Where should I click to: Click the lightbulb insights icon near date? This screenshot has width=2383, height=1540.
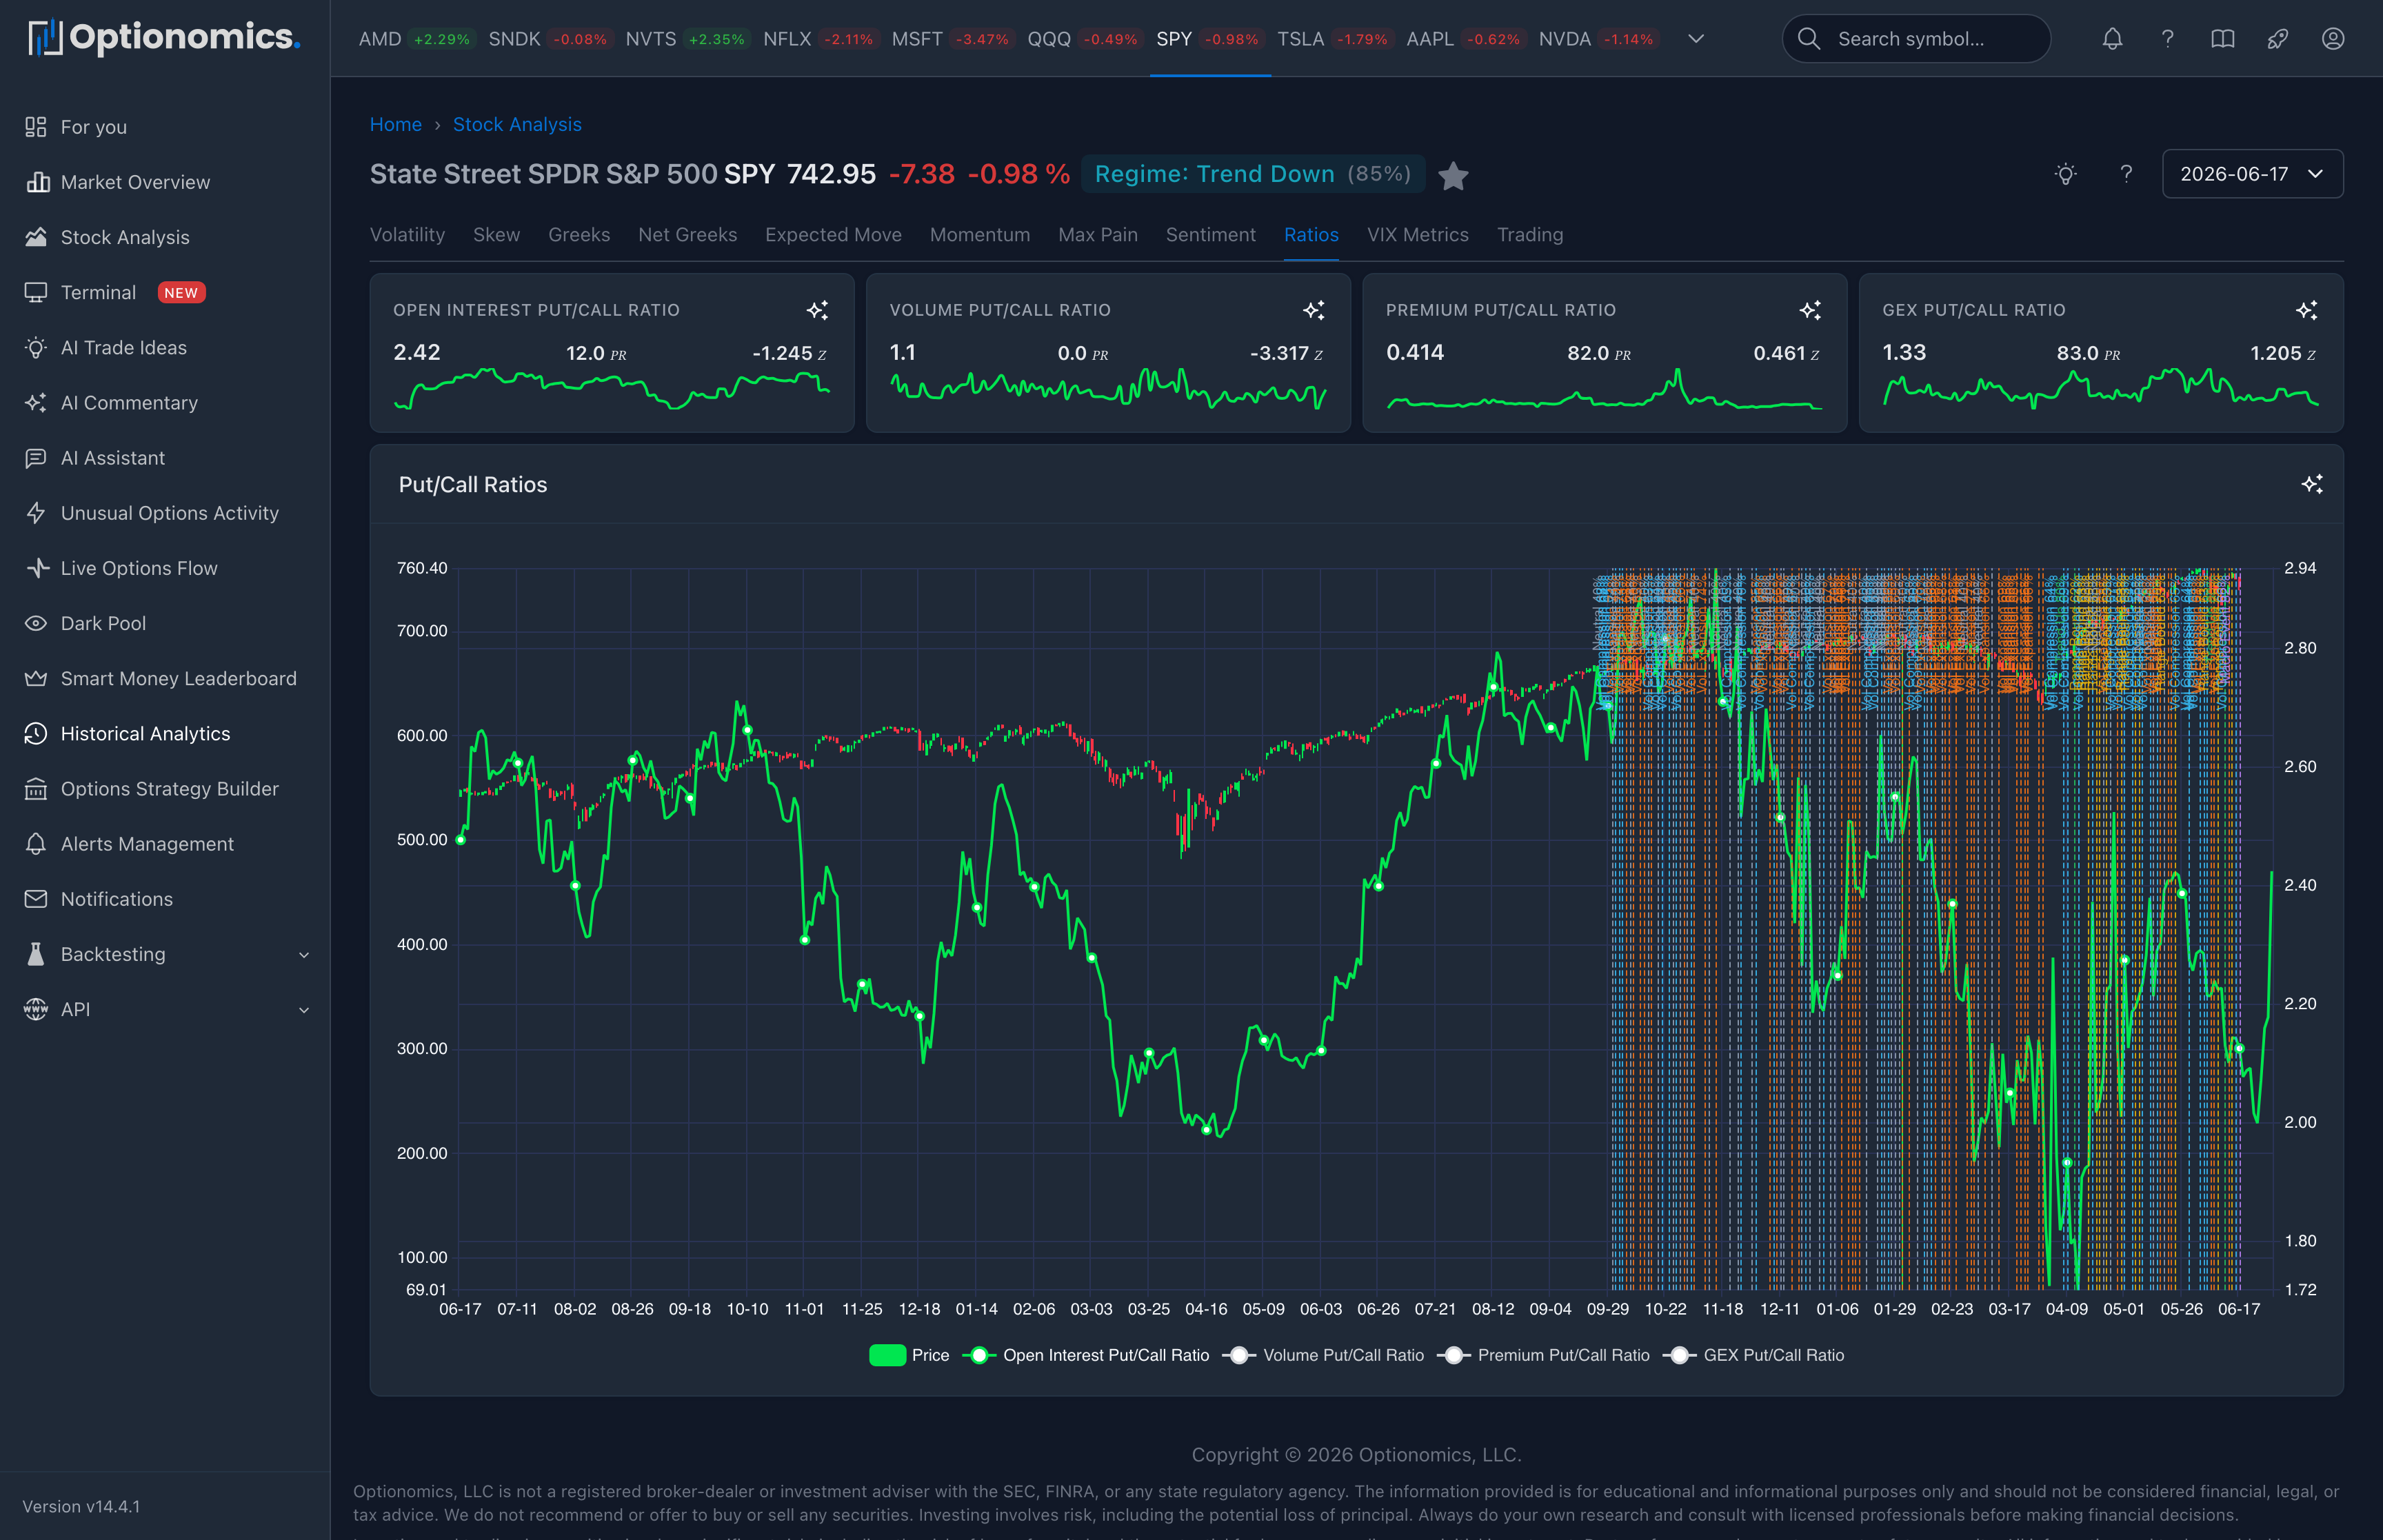click(x=2065, y=174)
